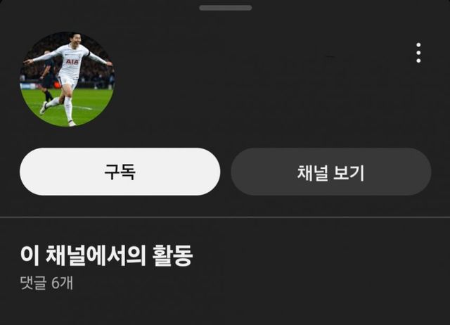Open the three-dot more options menu
450x325 pixels.
tap(418, 53)
